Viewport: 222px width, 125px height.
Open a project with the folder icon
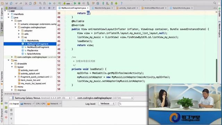[2, 3]
